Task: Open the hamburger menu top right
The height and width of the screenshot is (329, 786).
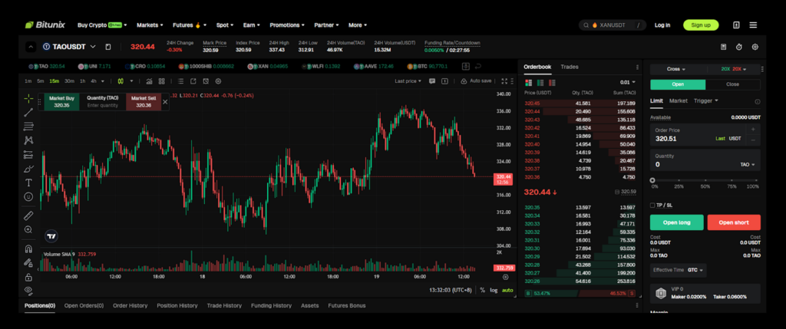Action: (753, 25)
